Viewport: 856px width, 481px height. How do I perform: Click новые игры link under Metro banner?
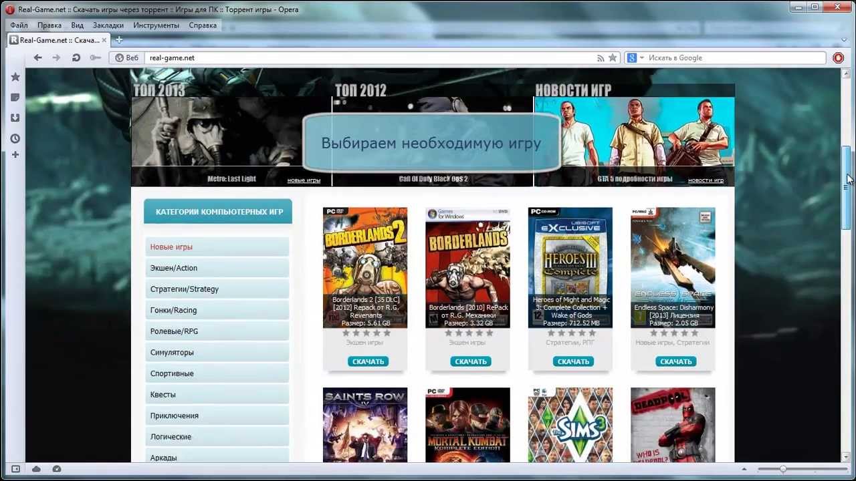304,180
